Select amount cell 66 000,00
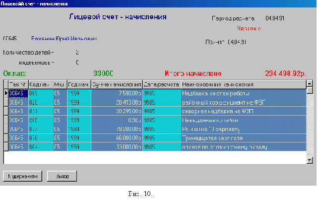The height and width of the screenshot is (199, 318). point(117,138)
